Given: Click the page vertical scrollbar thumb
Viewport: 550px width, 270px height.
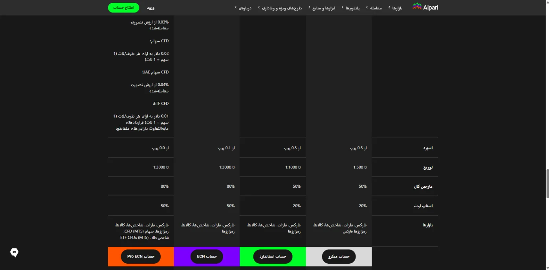Looking at the screenshot, I should pyautogui.click(x=548, y=184).
